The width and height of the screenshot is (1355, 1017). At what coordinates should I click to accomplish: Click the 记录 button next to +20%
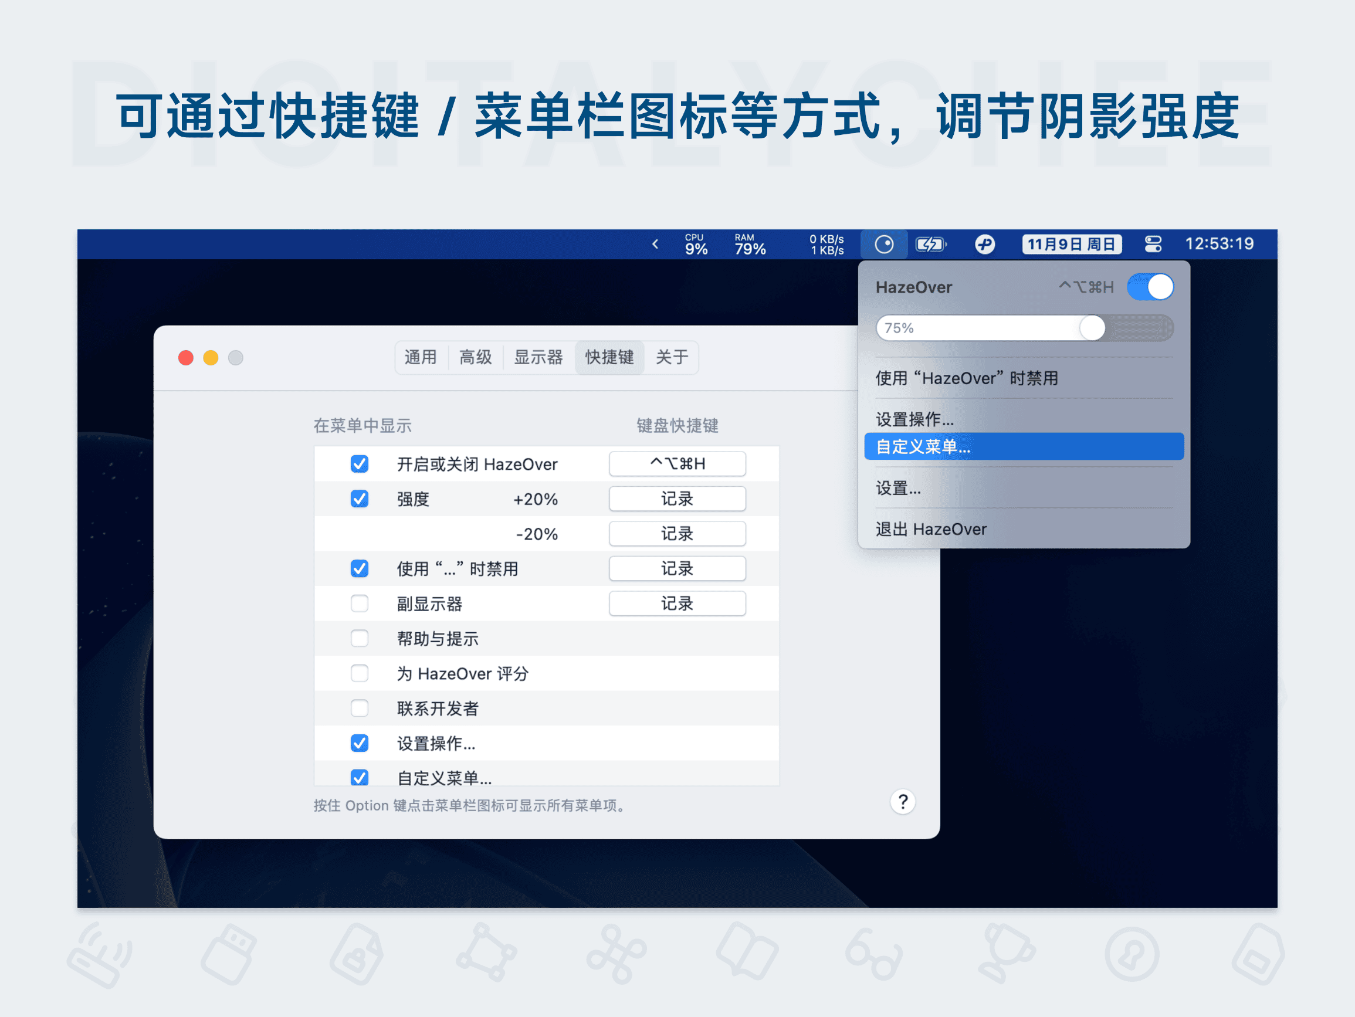click(677, 499)
